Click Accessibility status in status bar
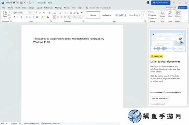This screenshot has width=189, height=125. tap(50, 124)
